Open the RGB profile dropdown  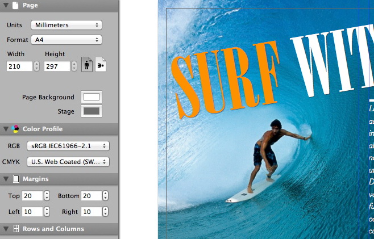pos(68,146)
